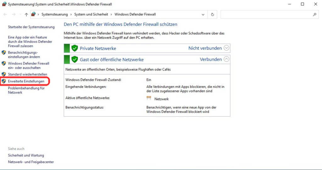Open Problembehandlung für Netzwerk link
322x170 pixels.
[x=26, y=90]
